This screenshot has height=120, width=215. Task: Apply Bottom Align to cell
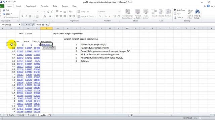(x=65, y=12)
